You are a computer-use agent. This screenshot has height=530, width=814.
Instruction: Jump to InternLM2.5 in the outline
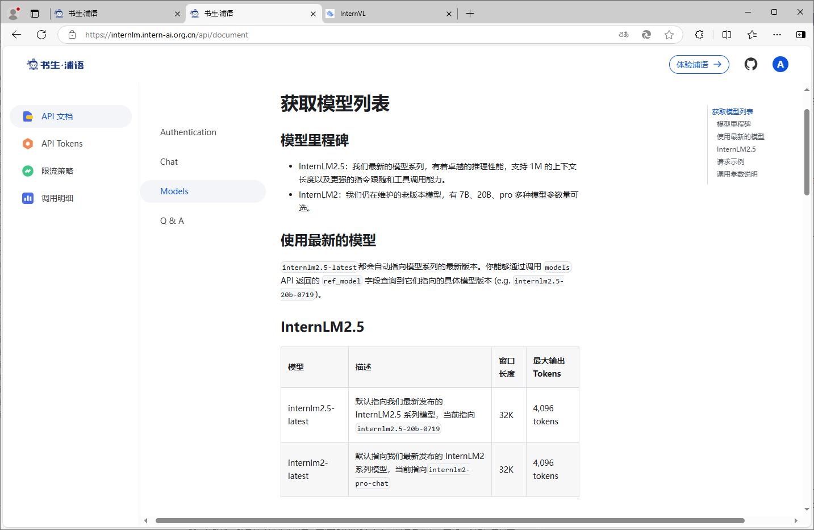(736, 149)
